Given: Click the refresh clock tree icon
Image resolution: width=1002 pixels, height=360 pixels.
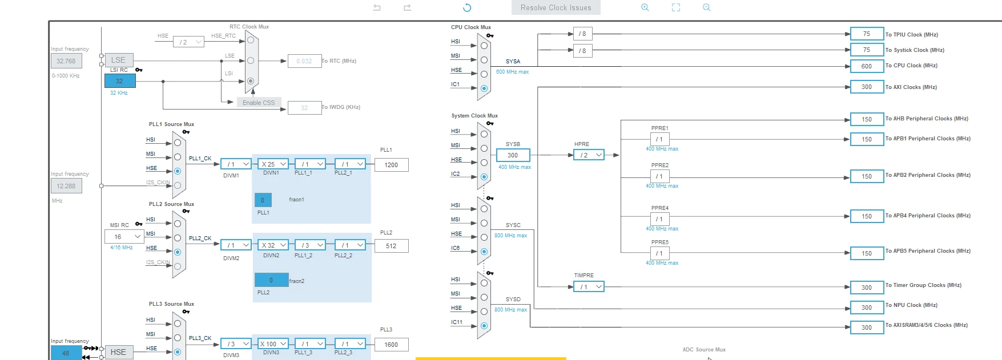Looking at the screenshot, I should pyautogui.click(x=467, y=7).
